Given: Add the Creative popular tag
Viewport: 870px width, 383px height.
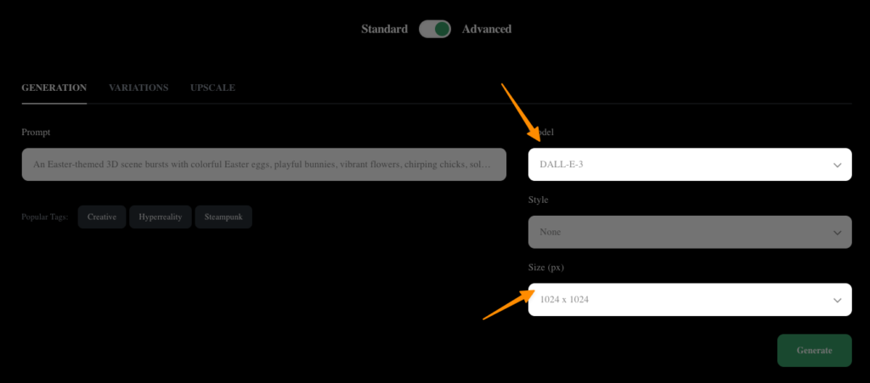Looking at the screenshot, I should 102,217.
